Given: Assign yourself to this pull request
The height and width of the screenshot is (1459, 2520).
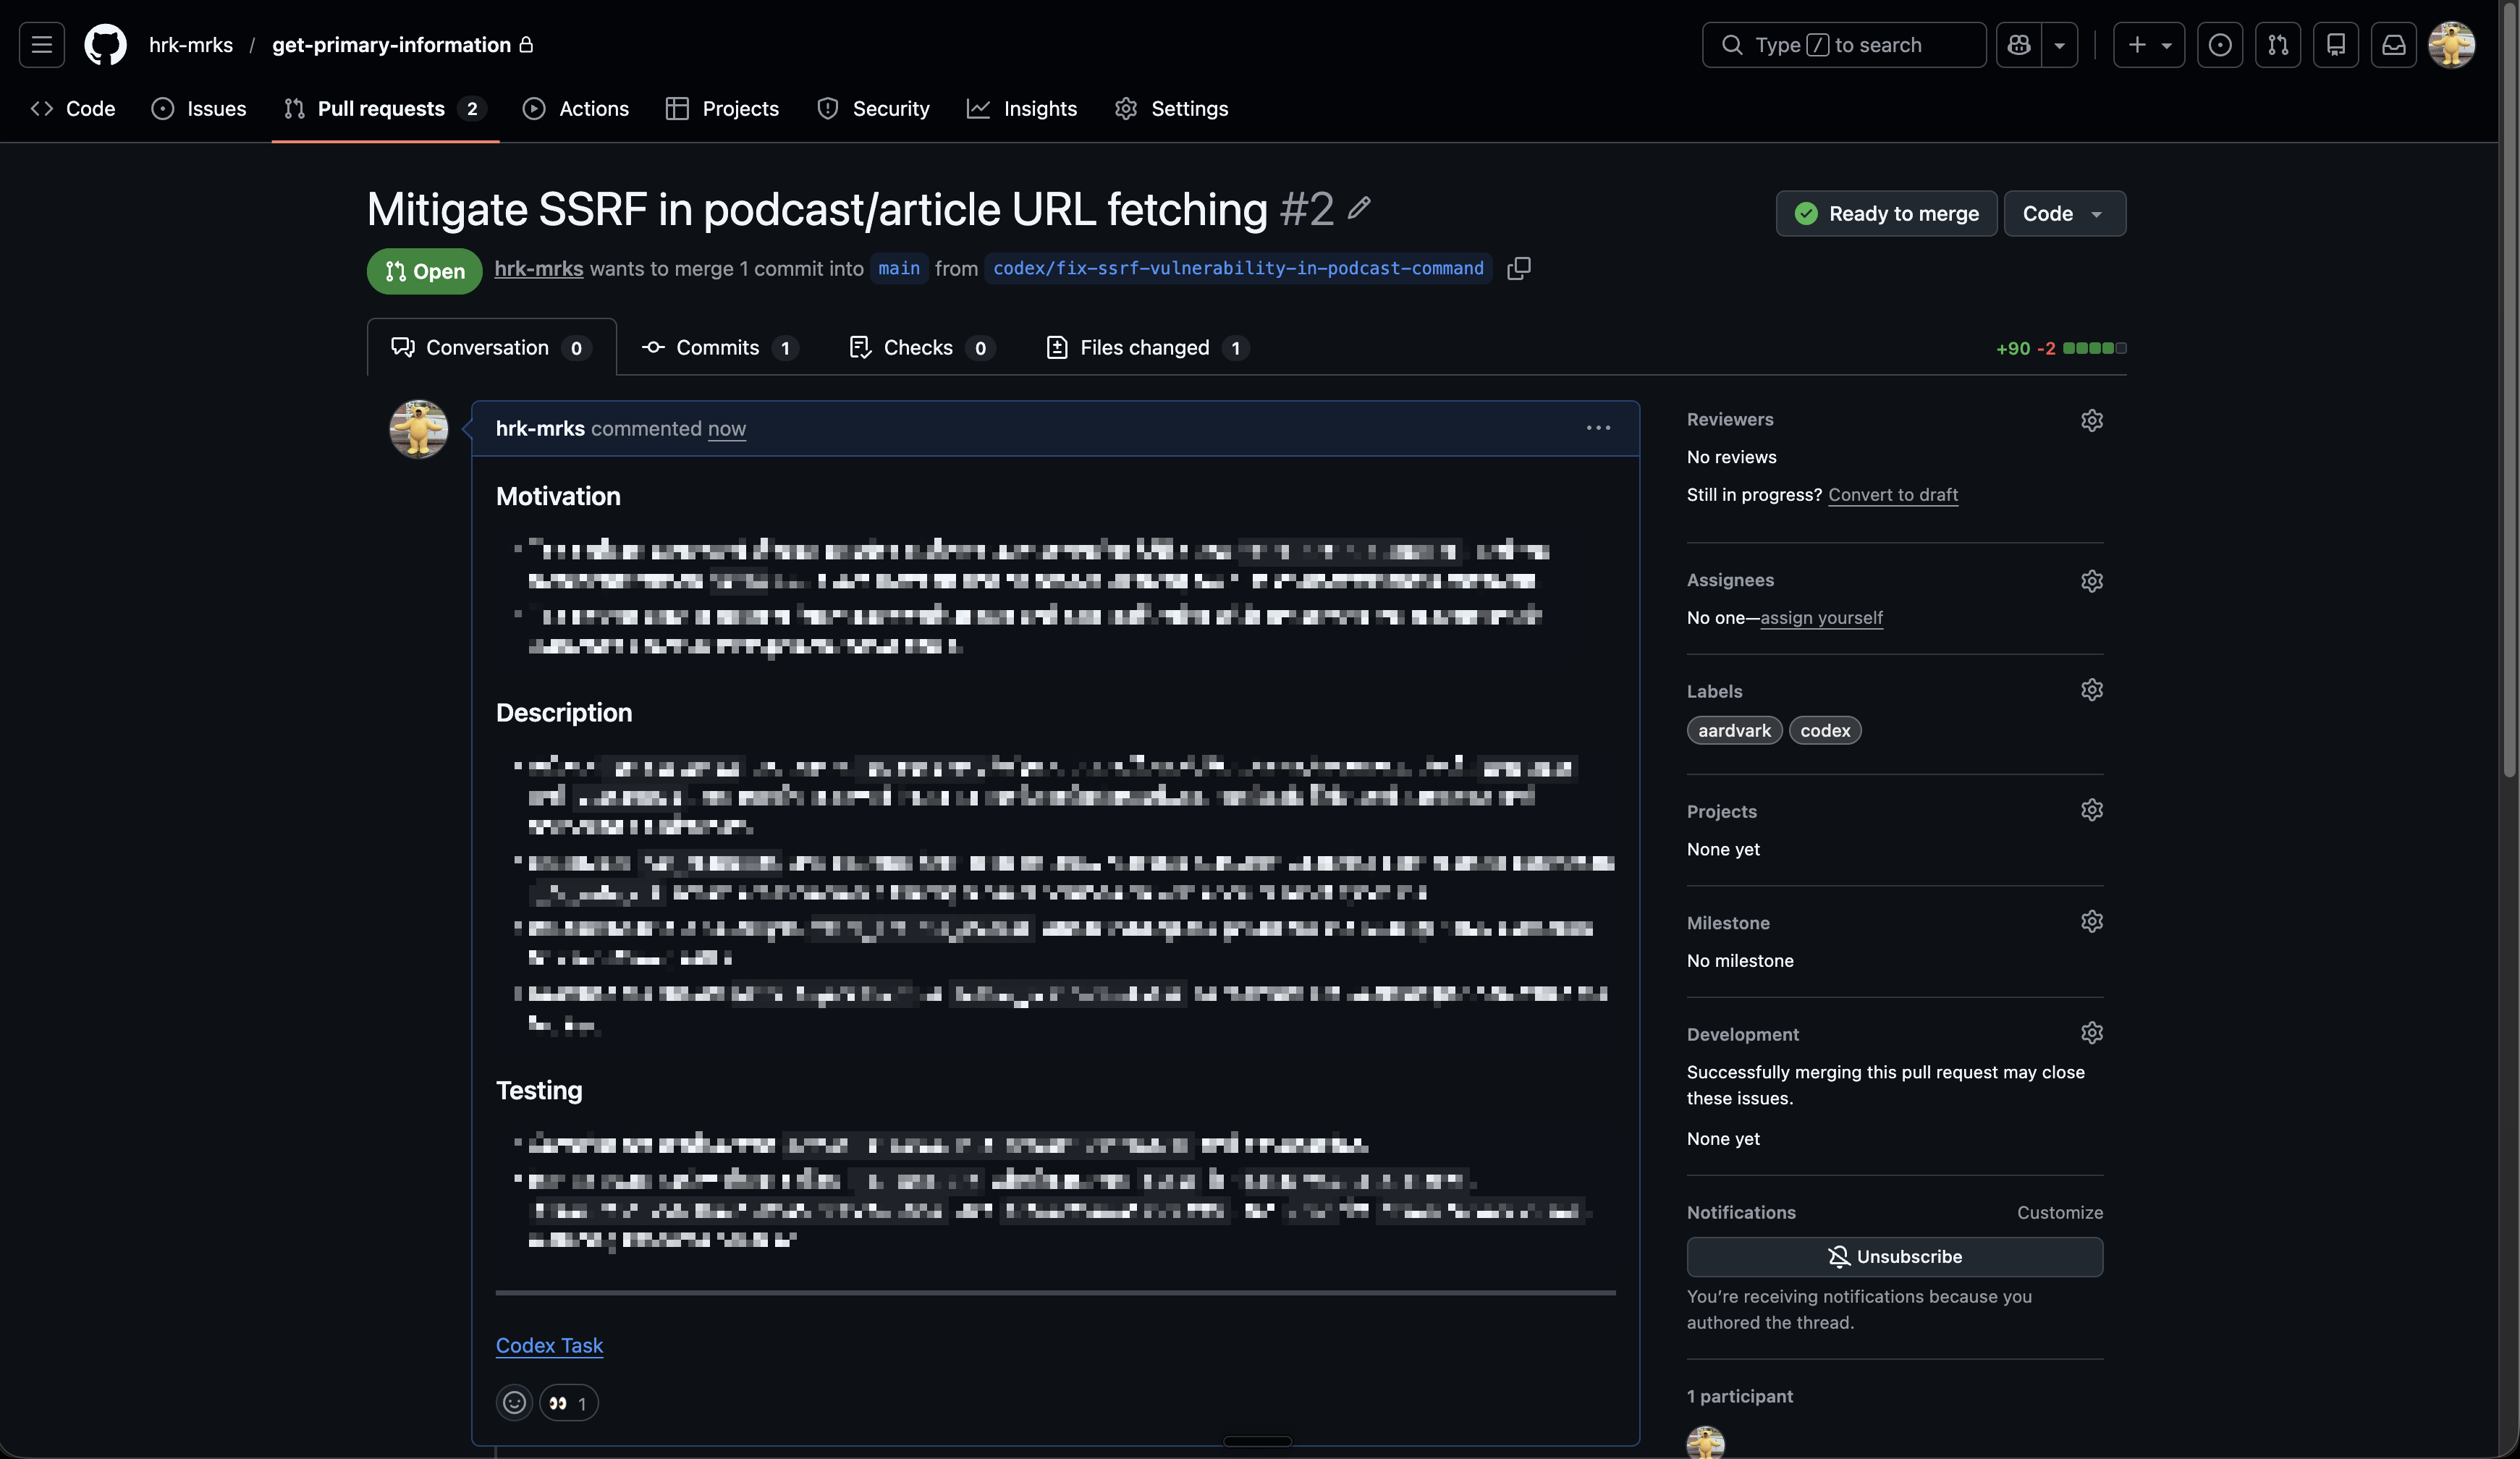Looking at the screenshot, I should pos(1822,618).
